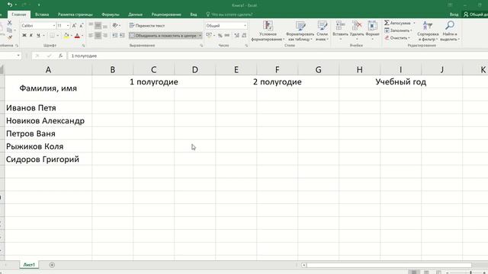
Task: Toggle underline formatting (Ч)
Action: [x=38, y=36]
